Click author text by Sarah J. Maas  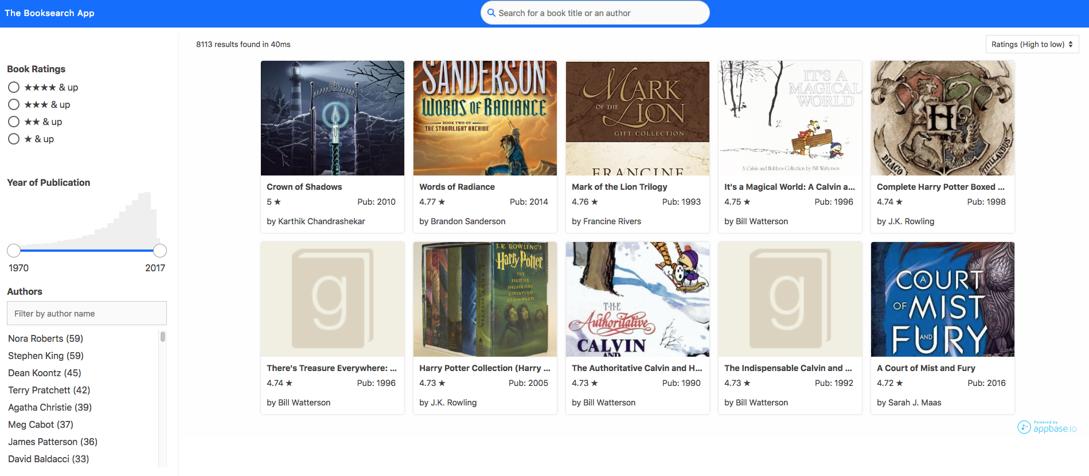tap(909, 403)
